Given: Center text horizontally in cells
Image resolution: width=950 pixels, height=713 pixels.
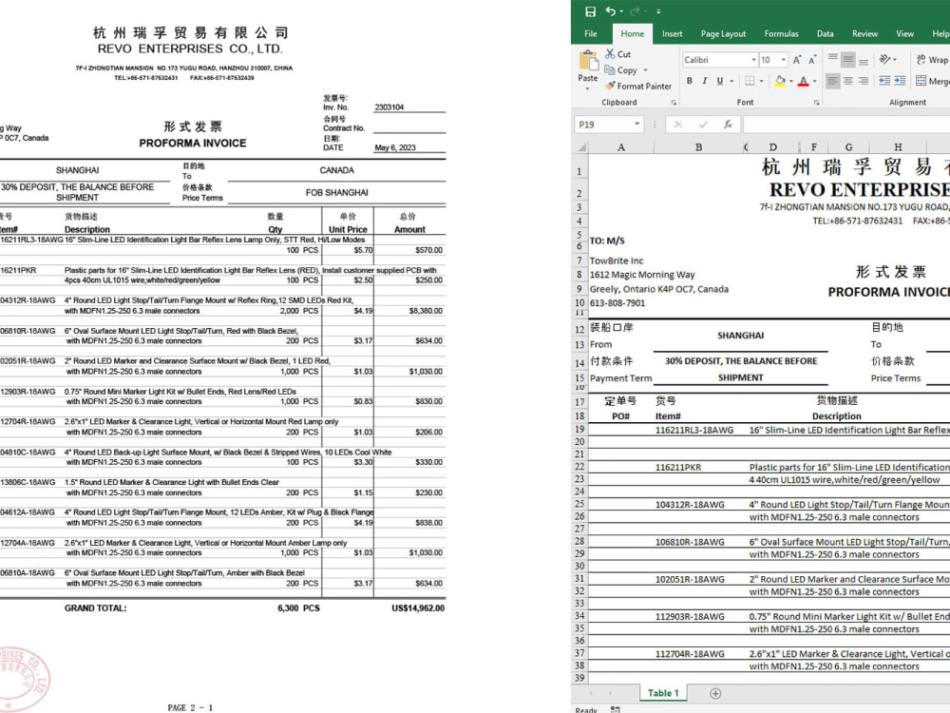Looking at the screenshot, I should pyautogui.click(x=848, y=81).
